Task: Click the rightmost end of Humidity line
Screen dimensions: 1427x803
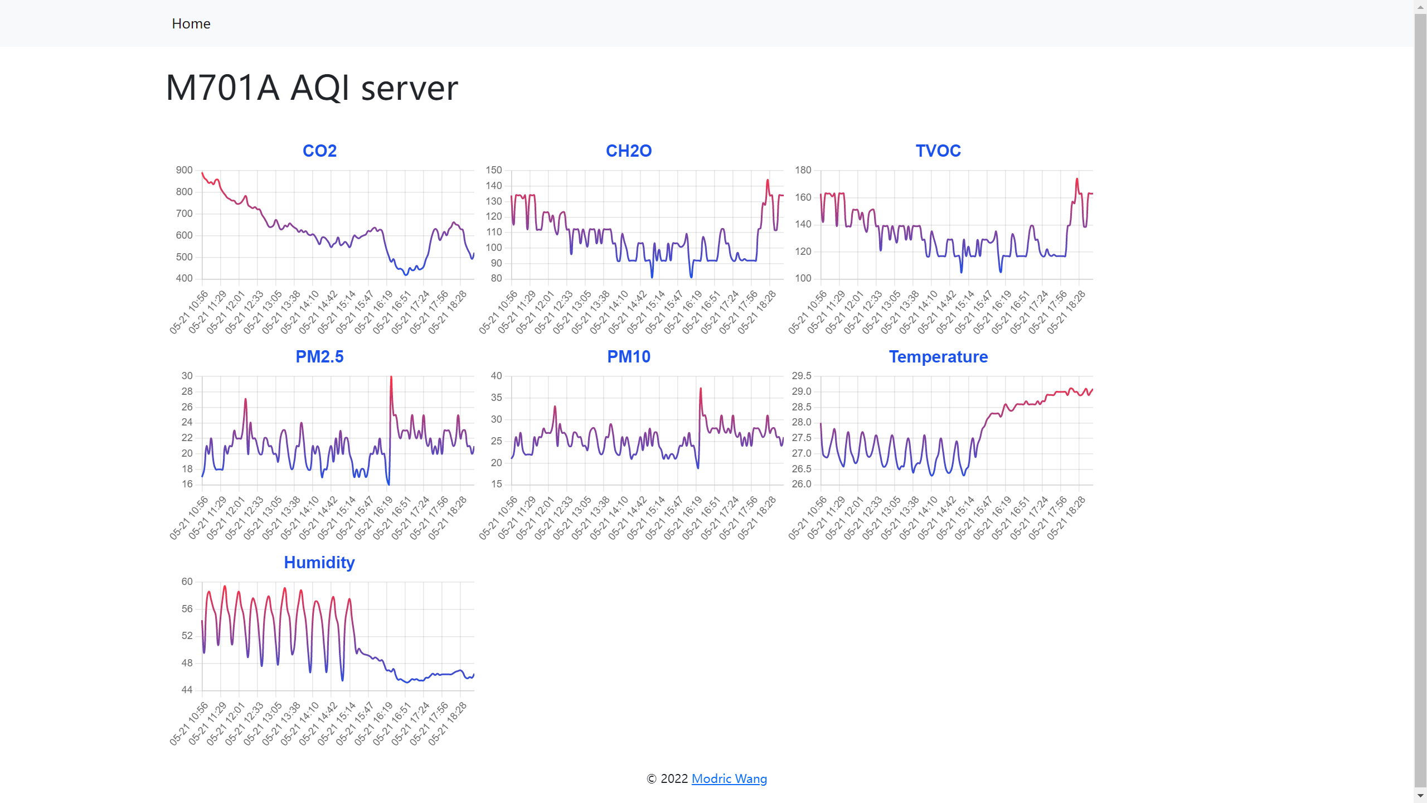Action: coord(473,675)
